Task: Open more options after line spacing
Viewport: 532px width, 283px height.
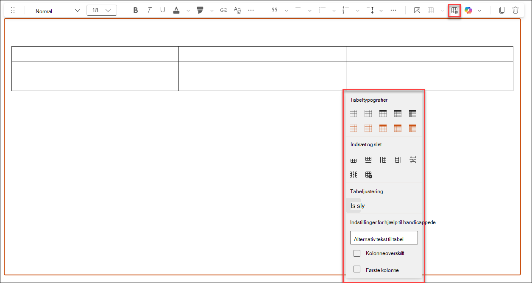Action: (x=393, y=11)
